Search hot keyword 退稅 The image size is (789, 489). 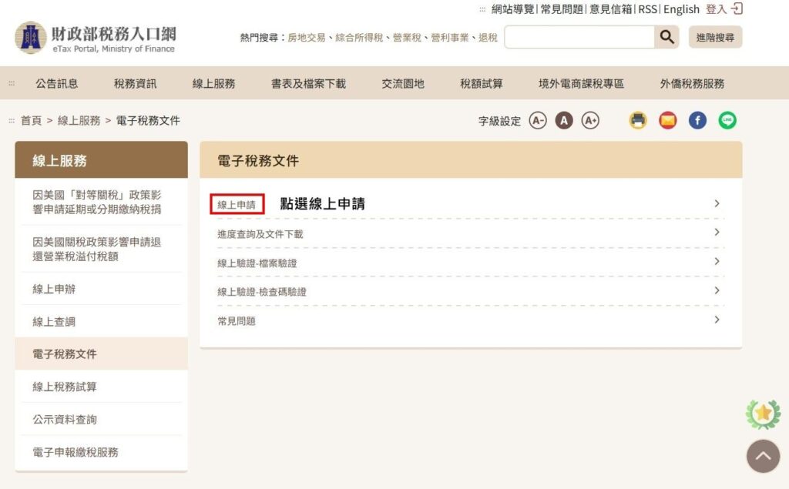pyautogui.click(x=488, y=38)
